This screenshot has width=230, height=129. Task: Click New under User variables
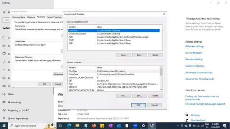pos(123,55)
